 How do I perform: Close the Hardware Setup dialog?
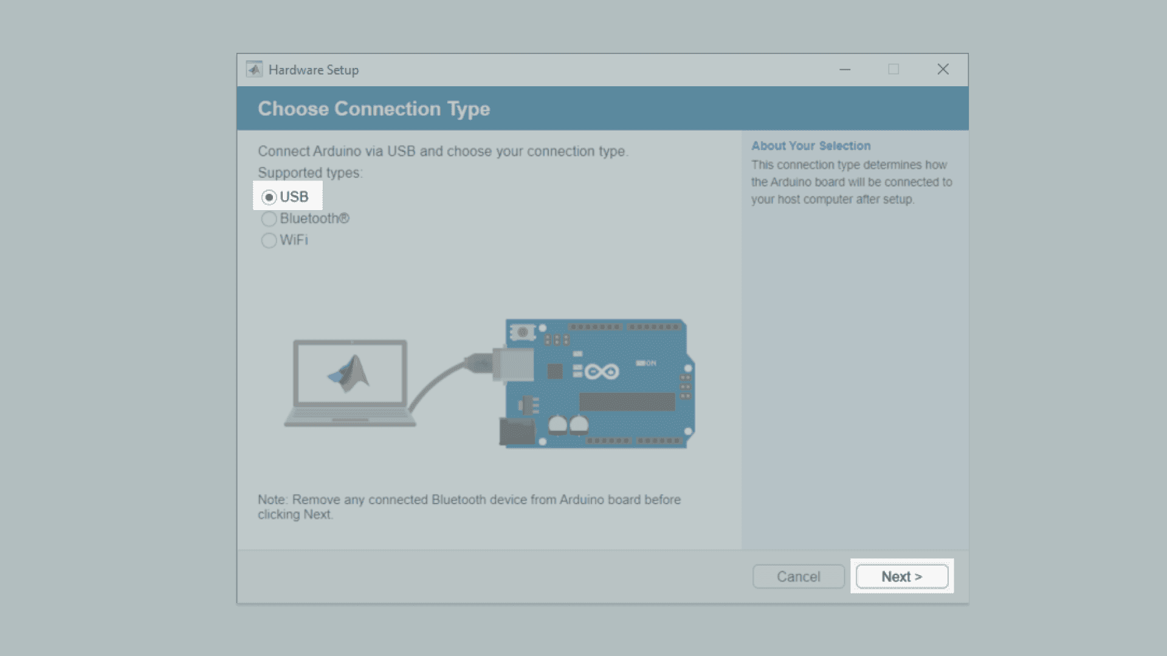[x=943, y=69]
